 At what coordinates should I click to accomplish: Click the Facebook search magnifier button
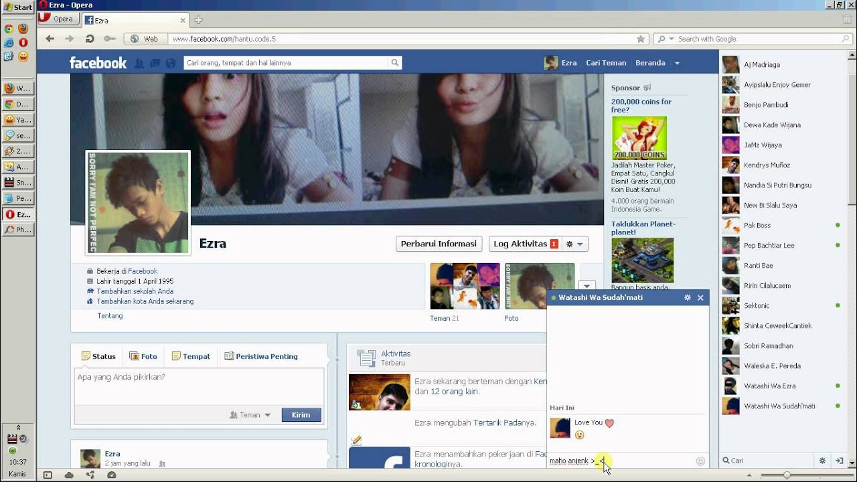[x=395, y=63]
